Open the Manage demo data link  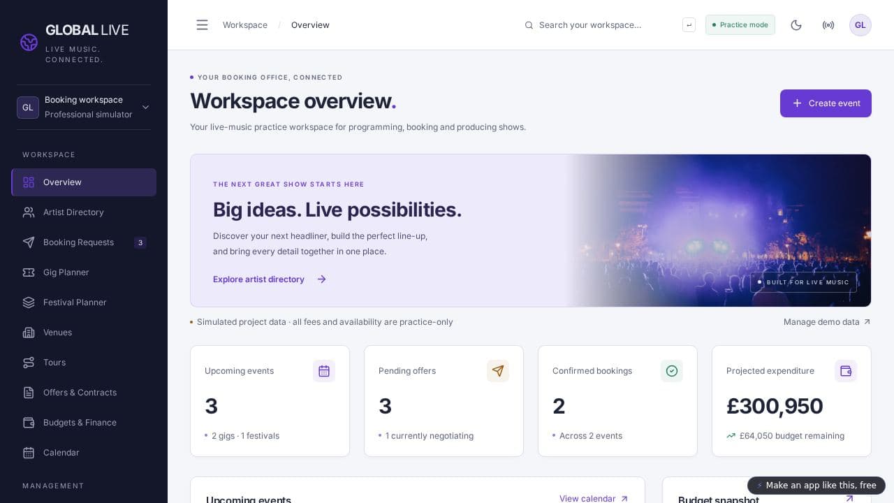[x=827, y=322]
